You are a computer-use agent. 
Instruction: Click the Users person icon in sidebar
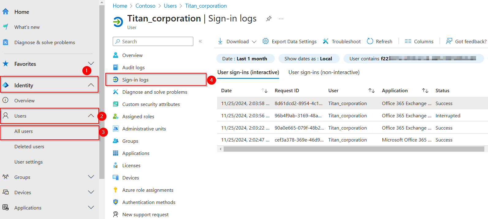pyautogui.click(x=6, y=115)
